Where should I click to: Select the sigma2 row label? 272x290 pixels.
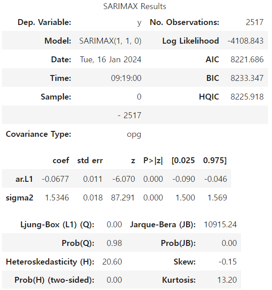(x=20, y=198)
